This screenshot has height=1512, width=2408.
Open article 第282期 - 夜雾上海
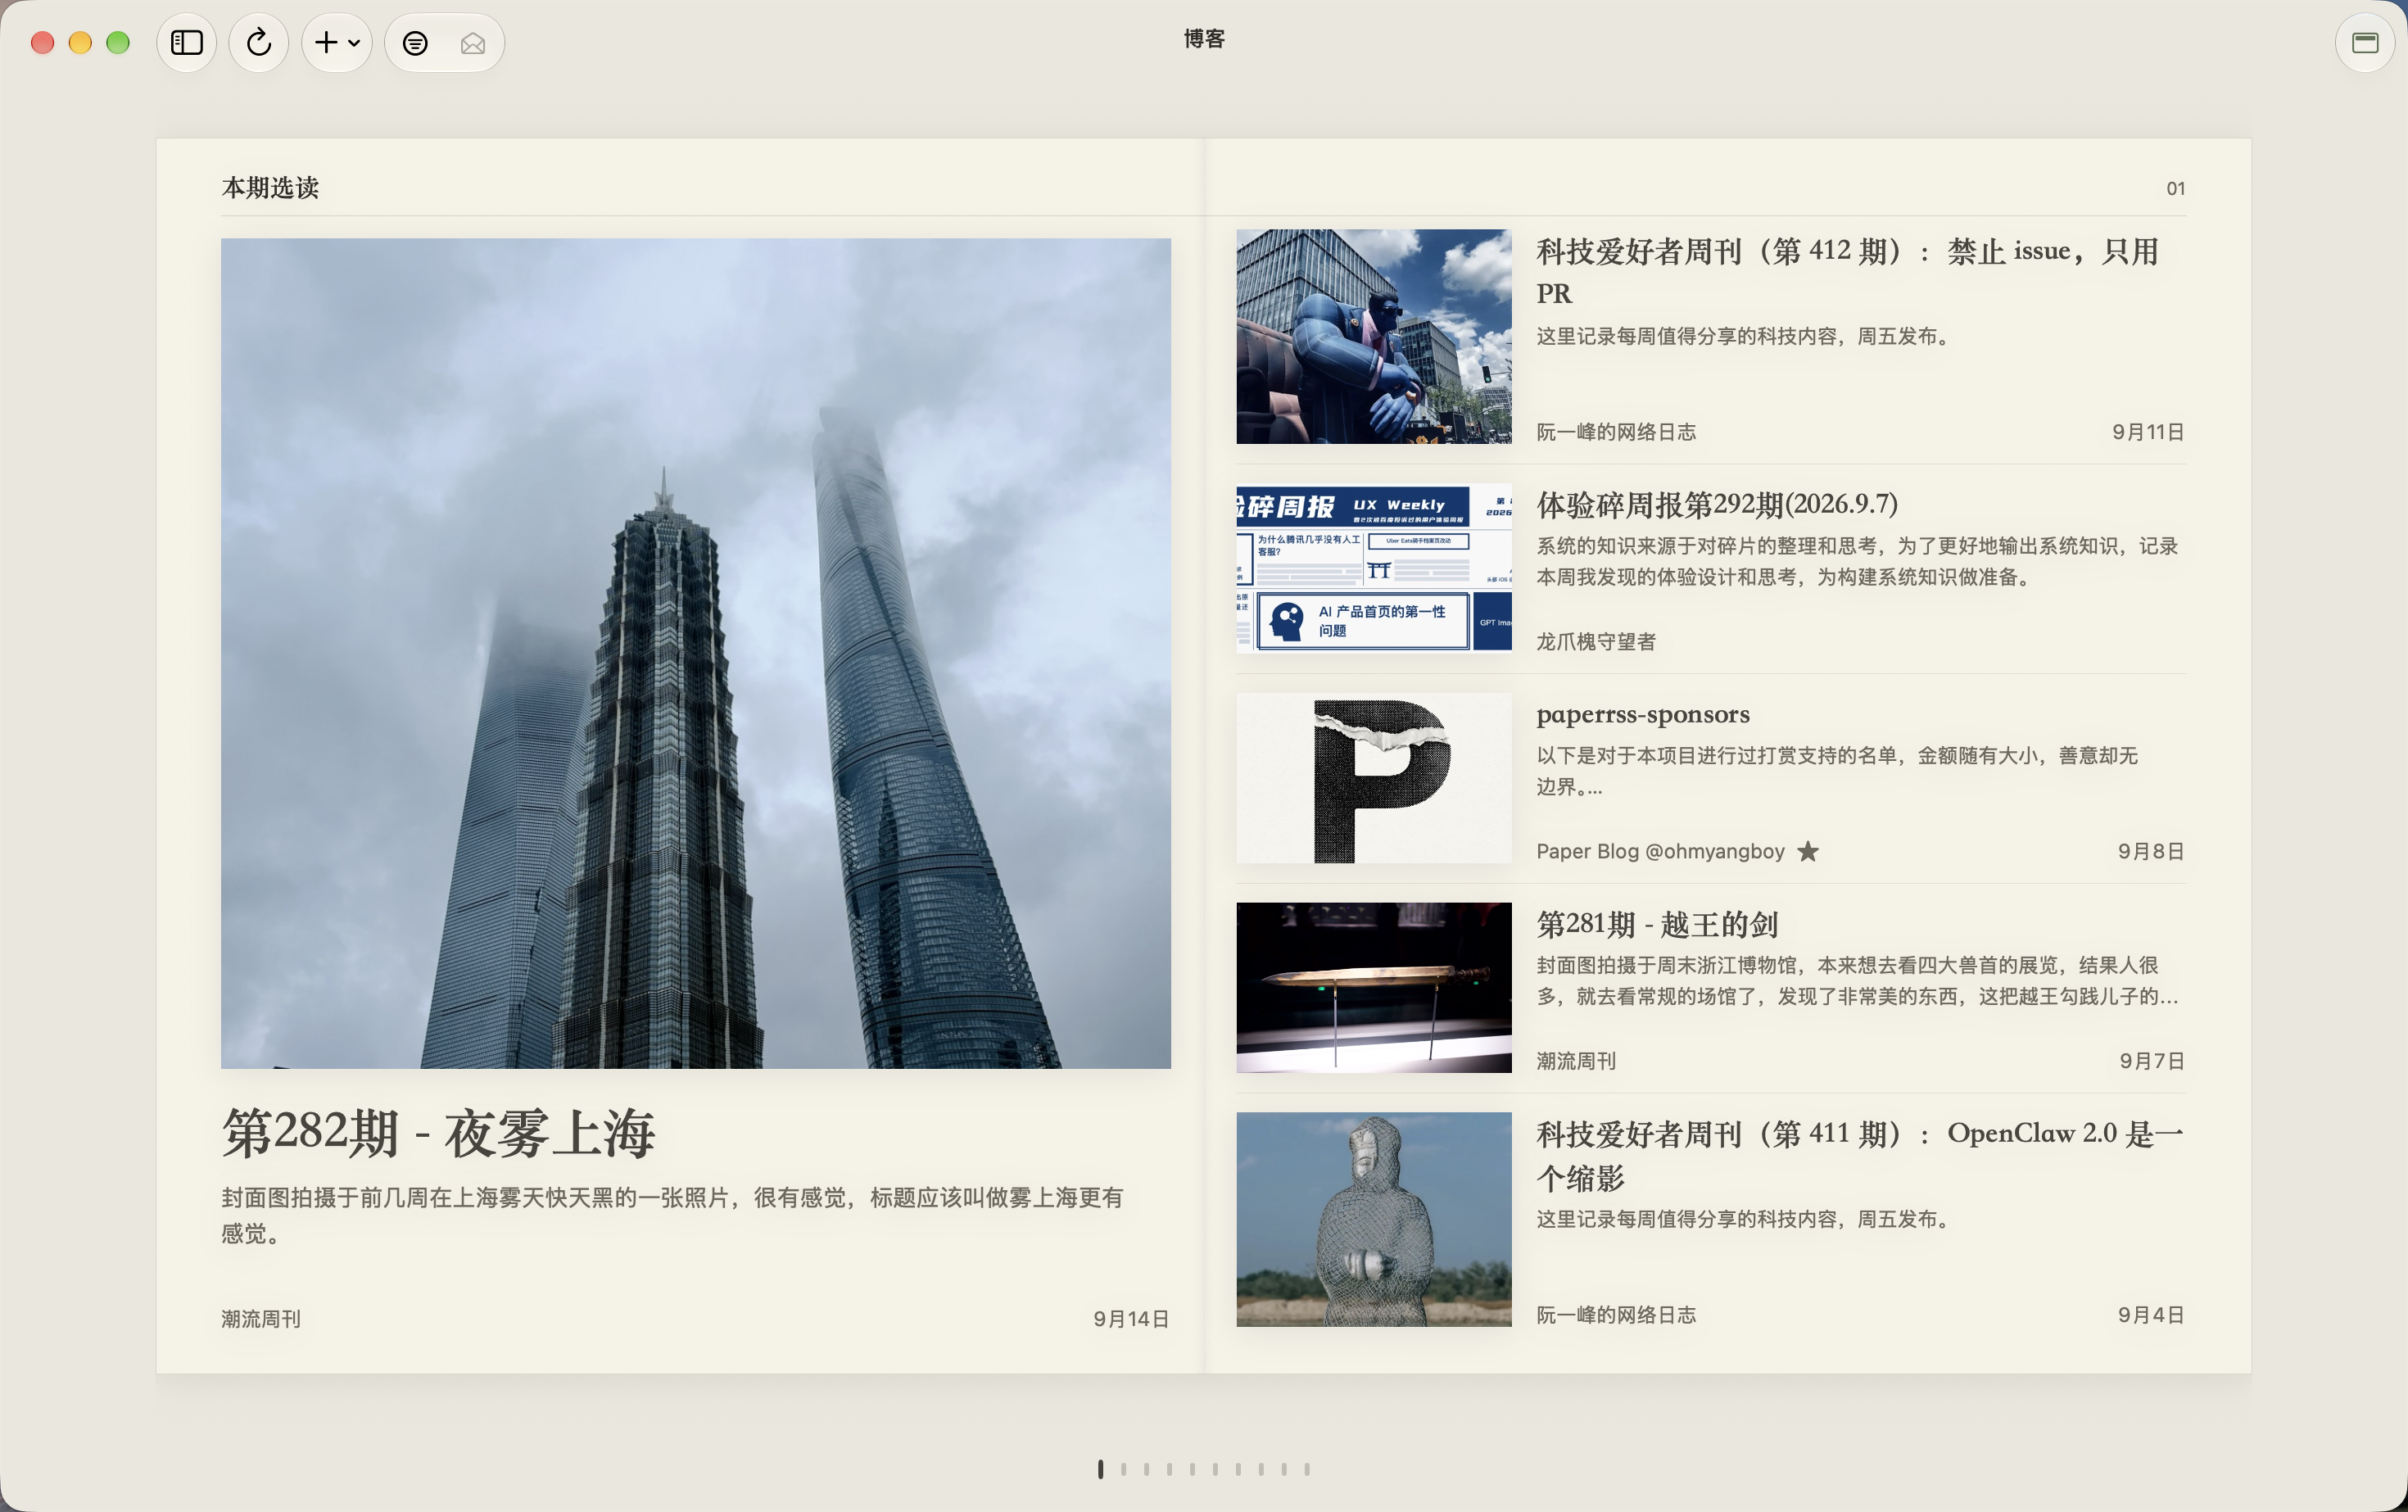tap(438, 1134)
